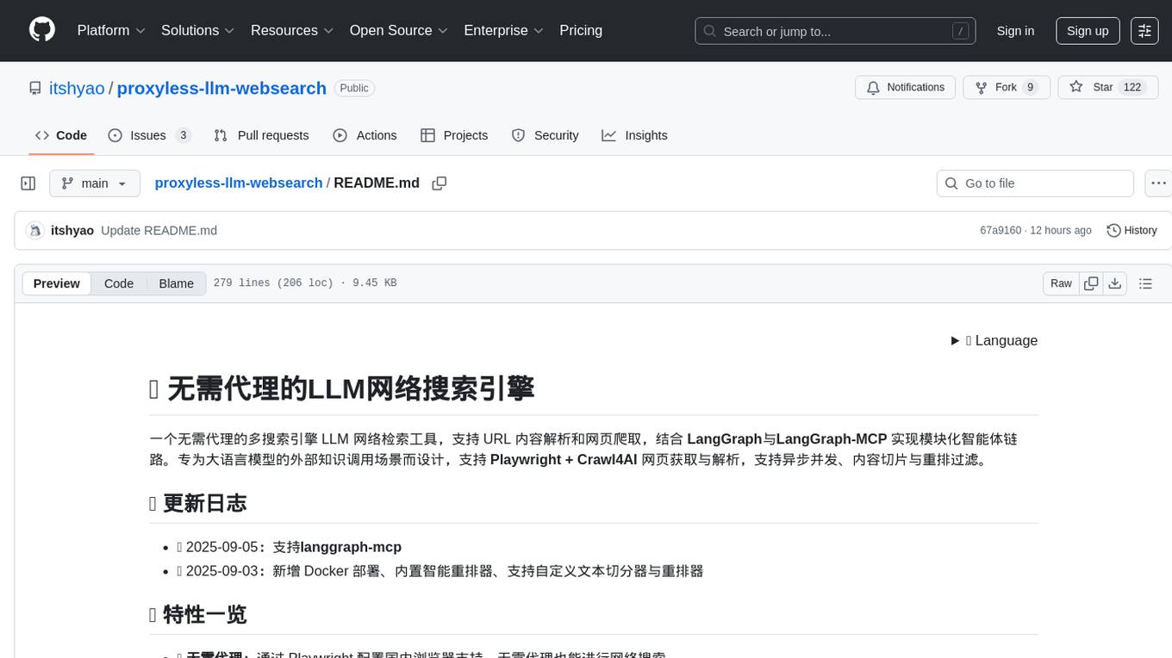
Task: Open the Update README.md commit message
Action: pos(159,231)
